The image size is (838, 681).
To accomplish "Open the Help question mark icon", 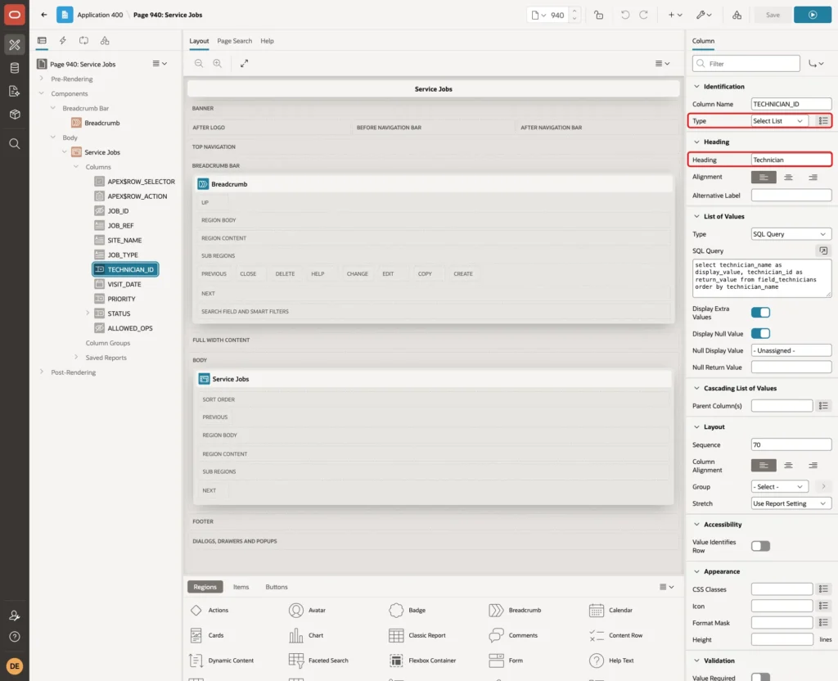I will (15, 637).
